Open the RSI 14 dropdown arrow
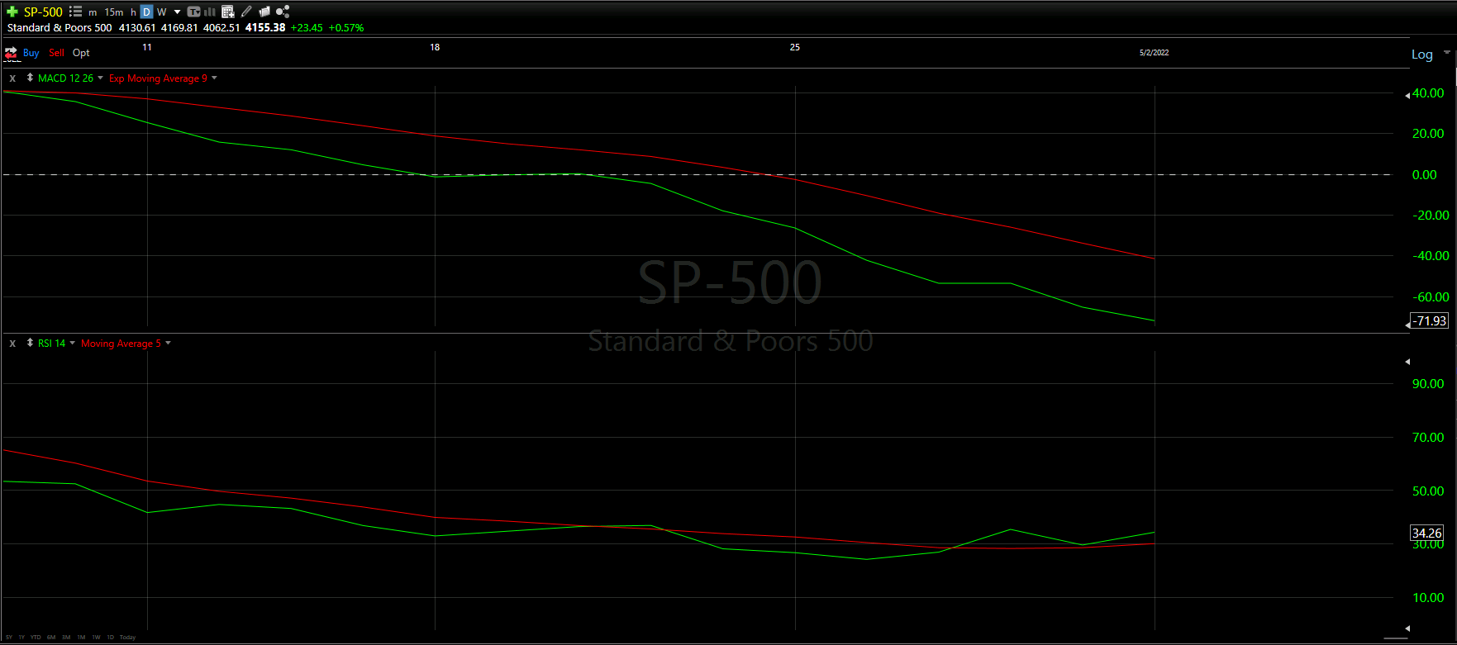 73,343
